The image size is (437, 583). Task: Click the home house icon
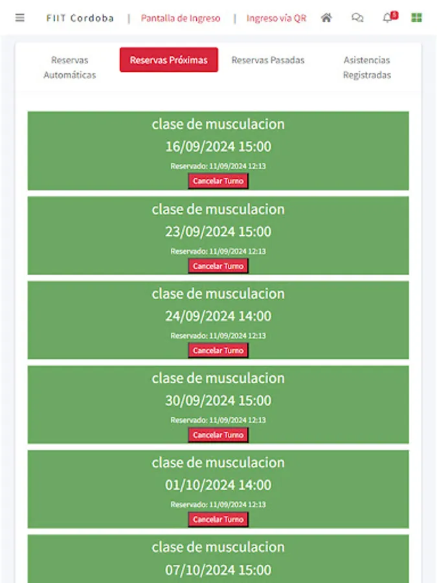click(x=326, y=18)
